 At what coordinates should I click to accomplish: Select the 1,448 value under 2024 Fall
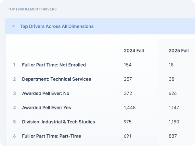coord(130,107)
